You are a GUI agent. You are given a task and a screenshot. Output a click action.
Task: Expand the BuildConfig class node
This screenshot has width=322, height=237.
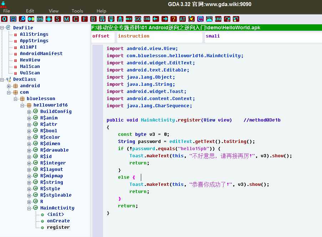click(29, 112)
